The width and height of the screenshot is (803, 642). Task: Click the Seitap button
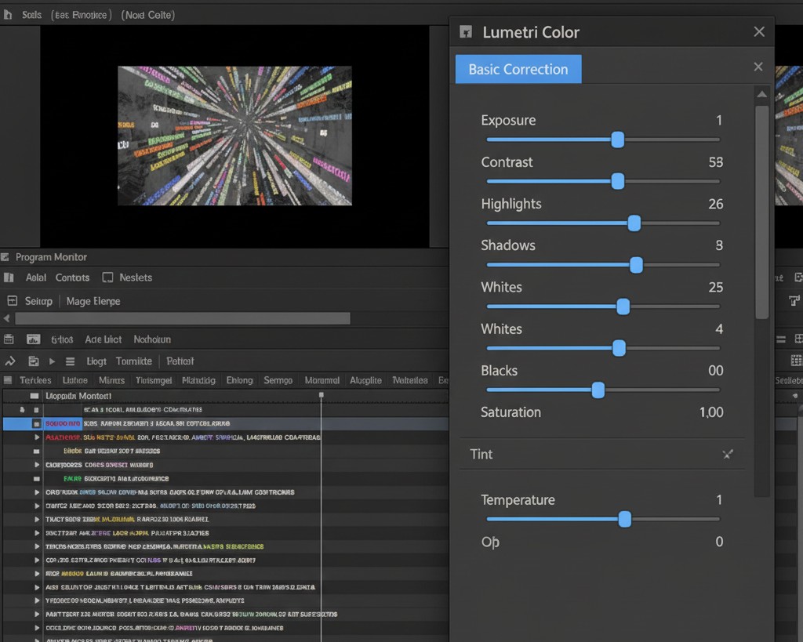34,301
